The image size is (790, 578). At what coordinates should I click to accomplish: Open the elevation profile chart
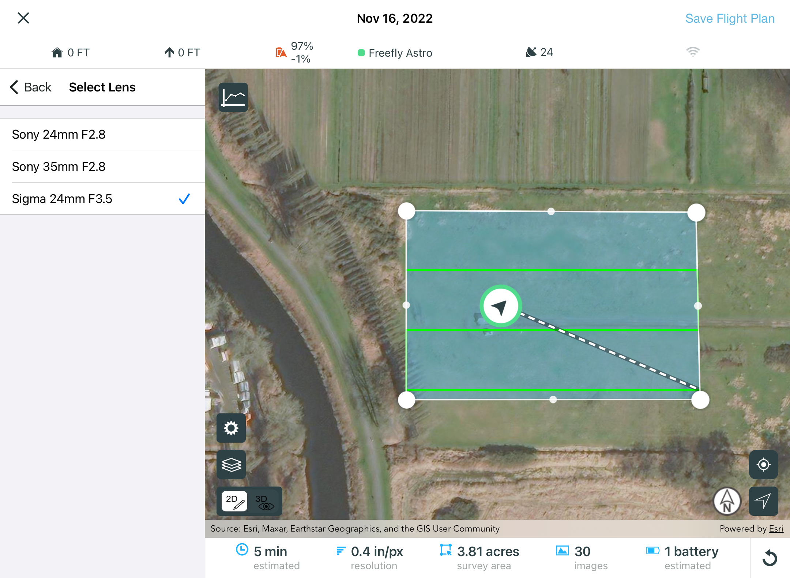tap(233, 97)
